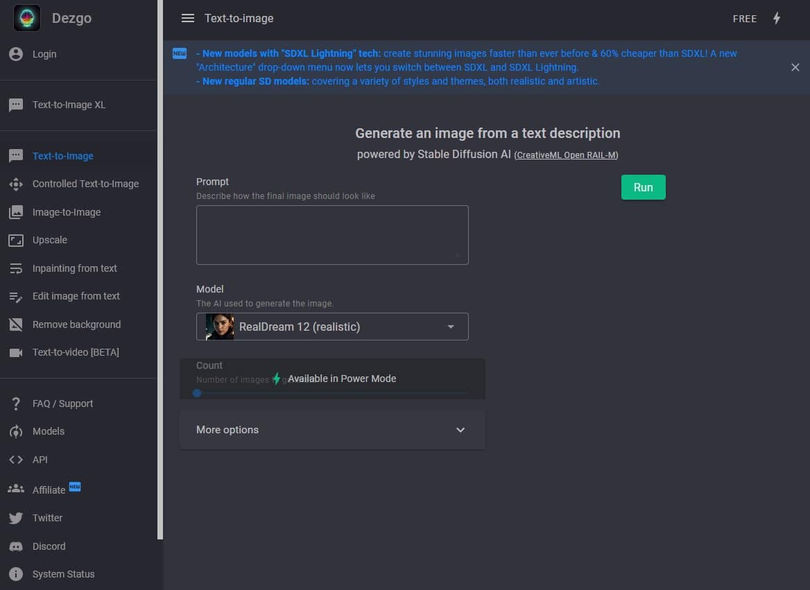Click the Upscale frame icon
Image resolution: width=810 pixels, height=590 pixels.
coord(16,241)
